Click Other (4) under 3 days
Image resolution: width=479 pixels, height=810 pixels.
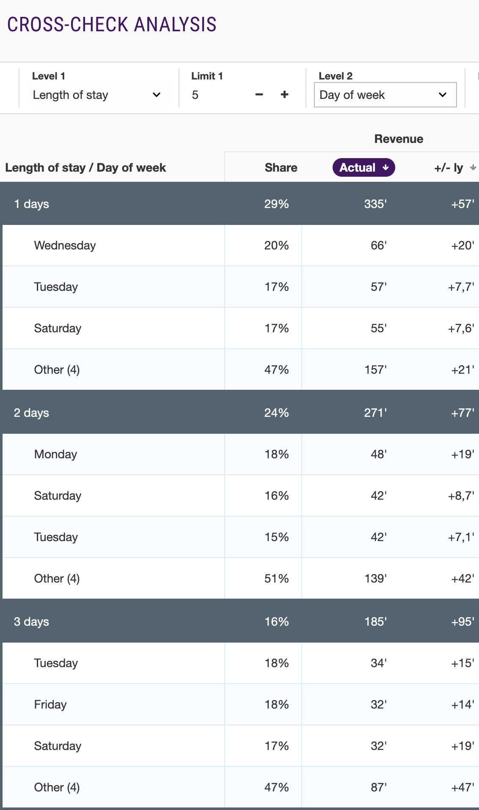57,787
